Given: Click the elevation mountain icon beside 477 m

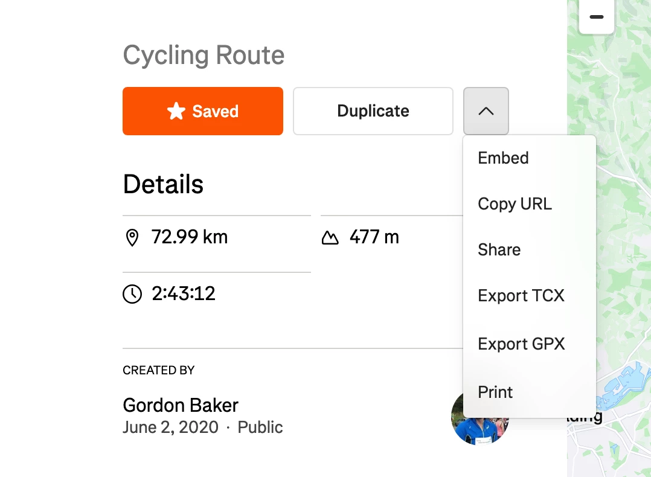Looking at the screenshot, I should click(330, 238).
